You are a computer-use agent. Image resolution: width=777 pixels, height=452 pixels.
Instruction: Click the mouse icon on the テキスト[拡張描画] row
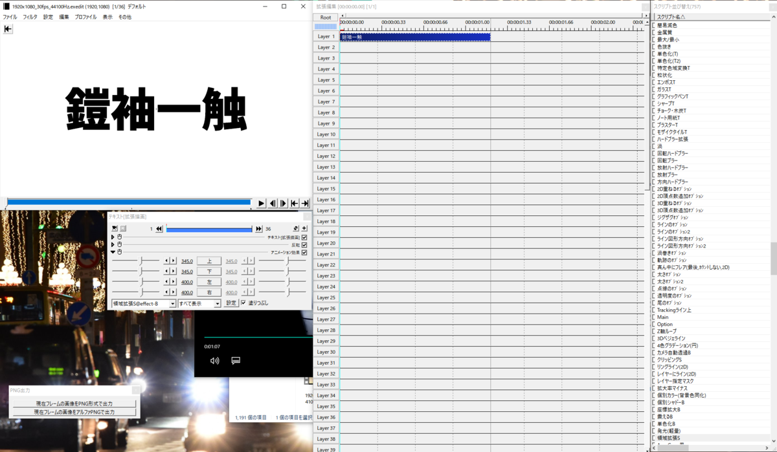(119, 237)
